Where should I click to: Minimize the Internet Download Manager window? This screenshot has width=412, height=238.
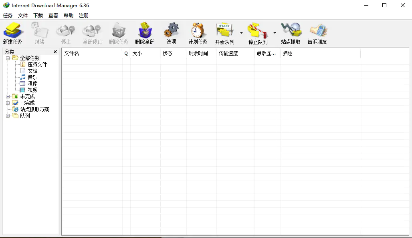366,5
